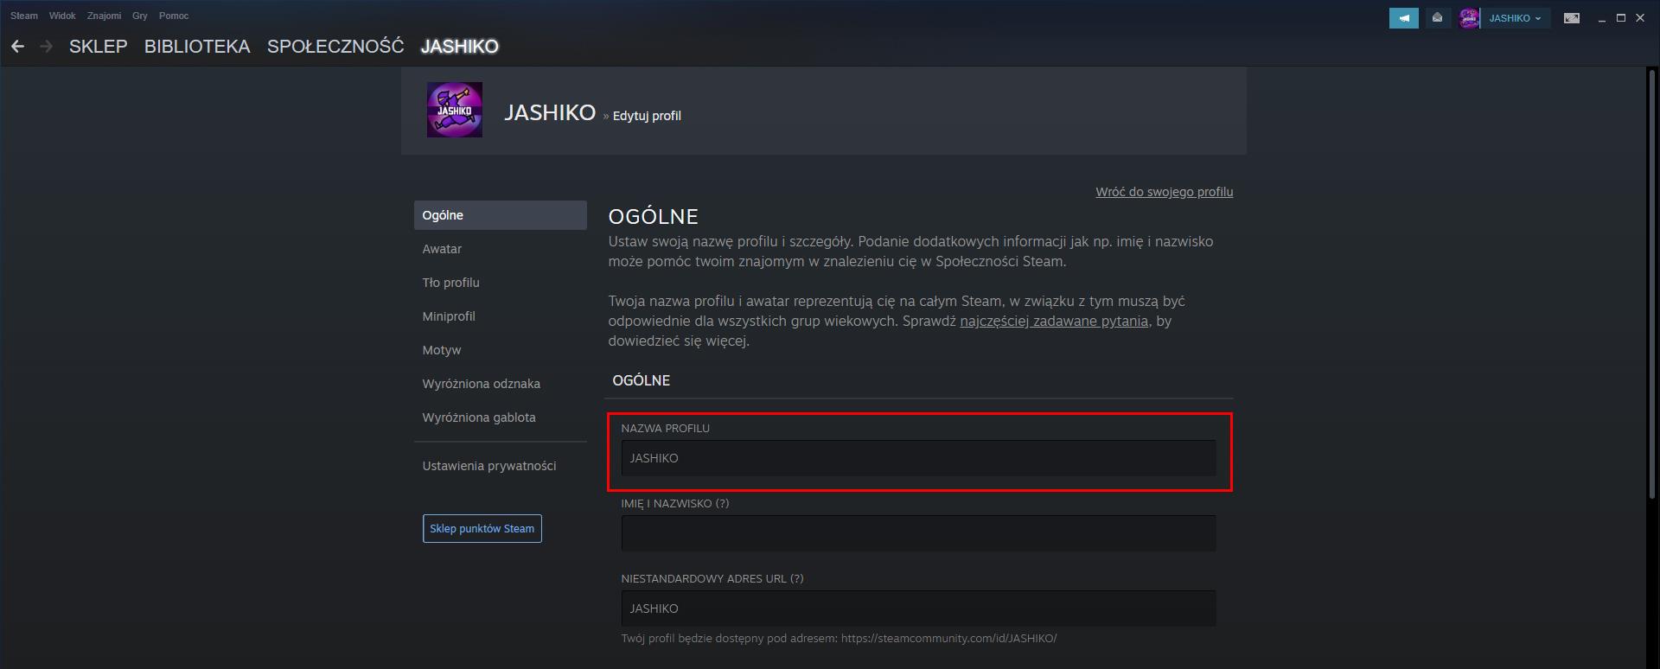Click the small JASHIKO avatar in title bar

pos(1469,18)
